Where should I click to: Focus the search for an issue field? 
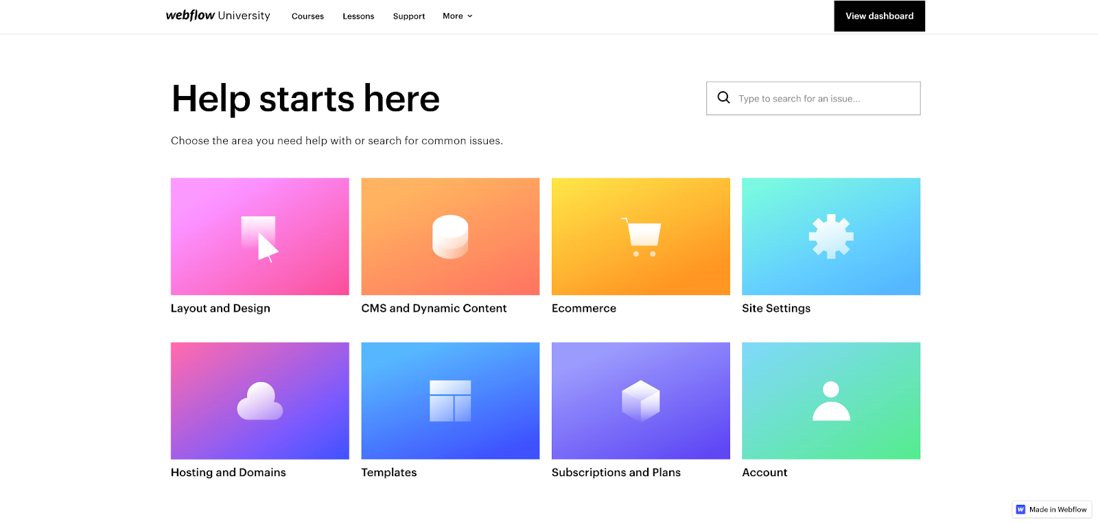(x=813, y=98)
